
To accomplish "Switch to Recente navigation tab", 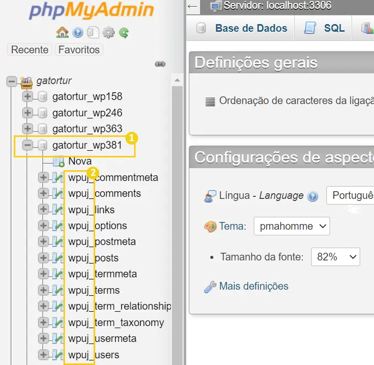I will click(x=30, y=50).
